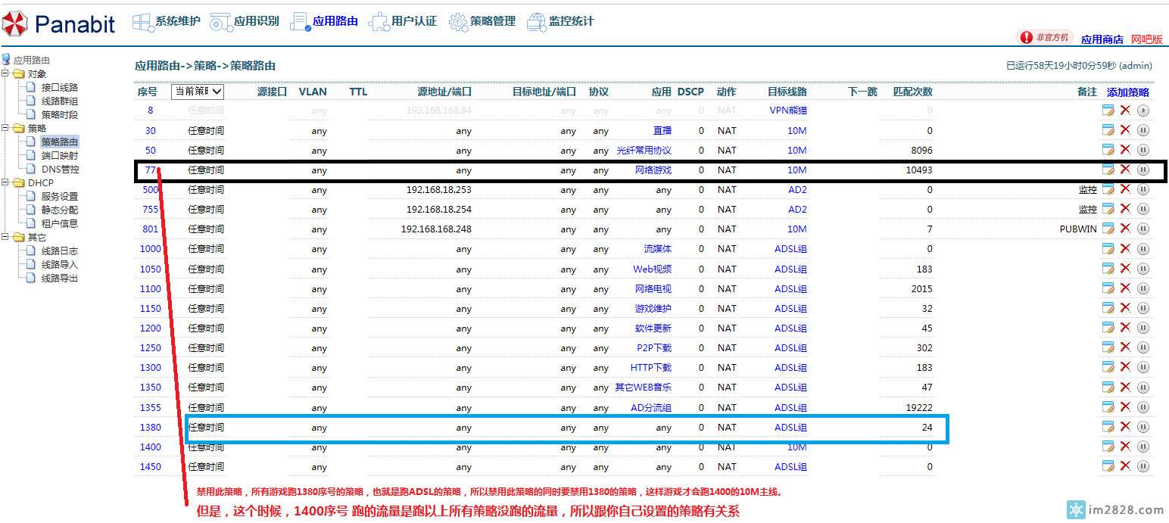This screenshot has width=1169, height=523.
Task: Open the 当前策略 dropdown in header
Action: coord(198,92)
